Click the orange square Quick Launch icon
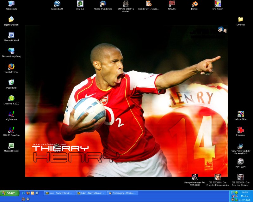253x202 pixels. click(x=33, y=193)
